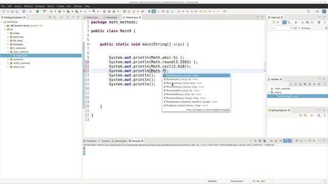Select the floorDiv(int x, int y) proposal
This screenshot has width=328, height=184.
click(196, 79)
